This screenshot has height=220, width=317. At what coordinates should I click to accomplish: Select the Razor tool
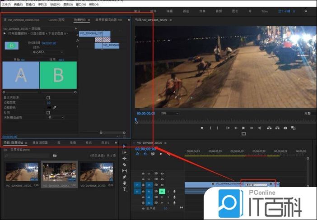click(x=125, y=165)
